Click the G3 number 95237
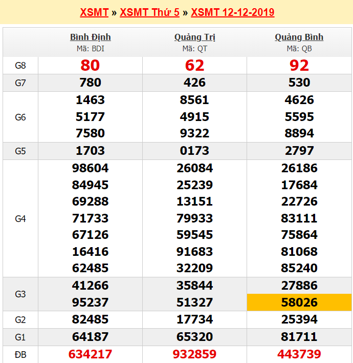353x363 pixels. pos(91,302)
